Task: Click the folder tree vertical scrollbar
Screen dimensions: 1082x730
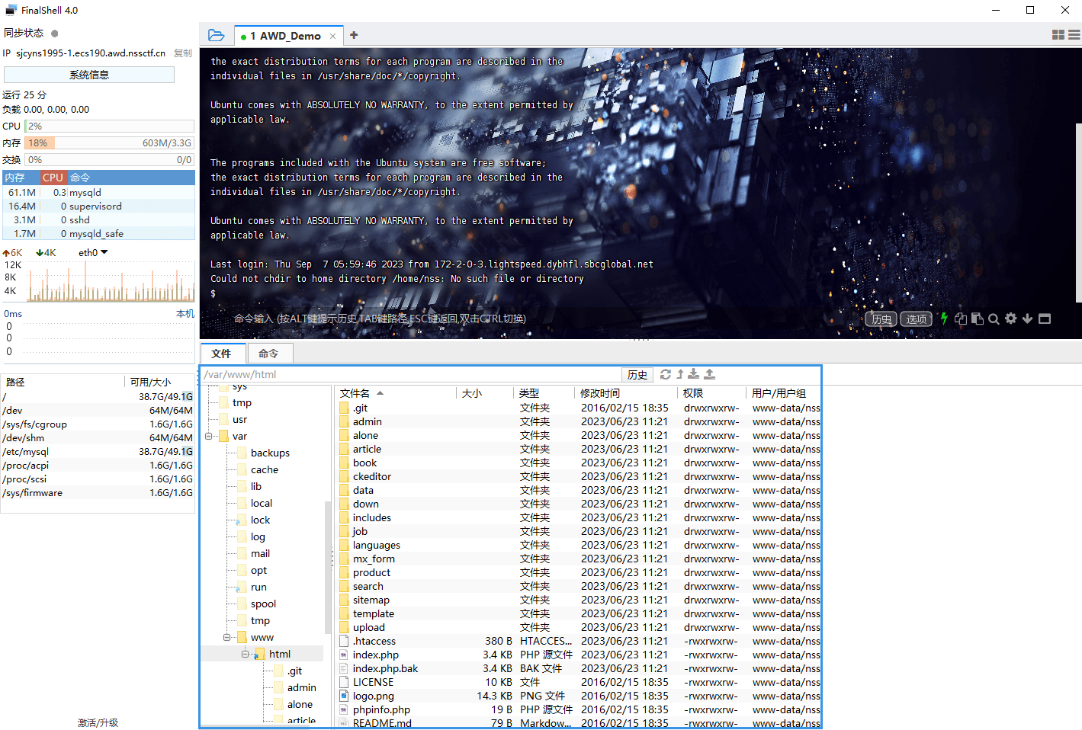Action: pyautogui.click(x=328, y=568)
